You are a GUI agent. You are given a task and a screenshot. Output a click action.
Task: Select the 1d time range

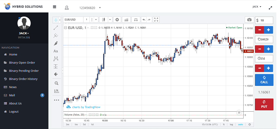pyautogui.click(x=92, y=124)
